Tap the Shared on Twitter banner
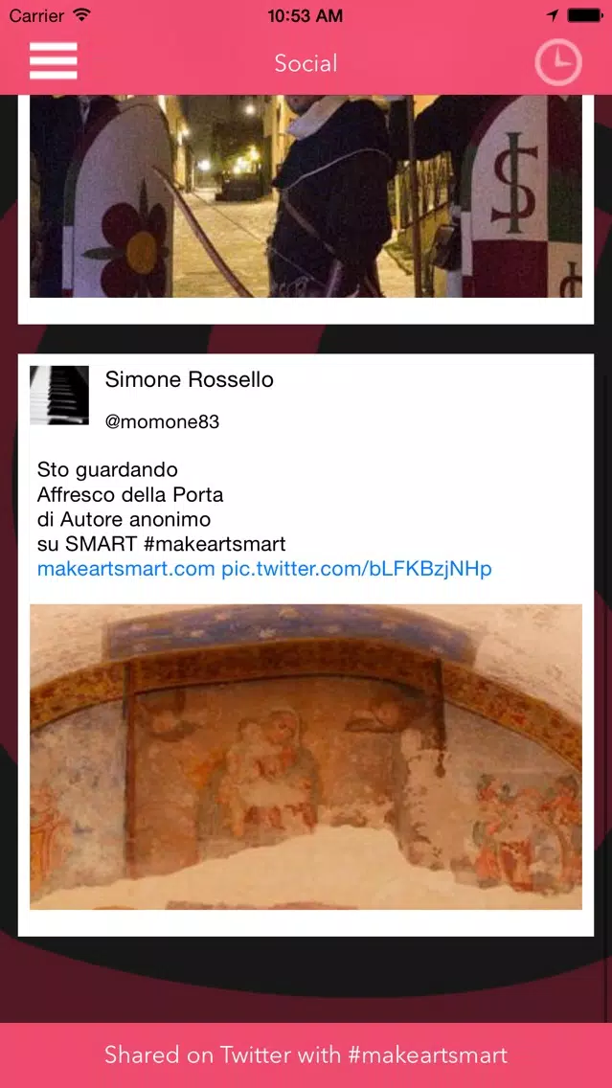This screenshot has width=612, height=1088. coord(306,1055)
